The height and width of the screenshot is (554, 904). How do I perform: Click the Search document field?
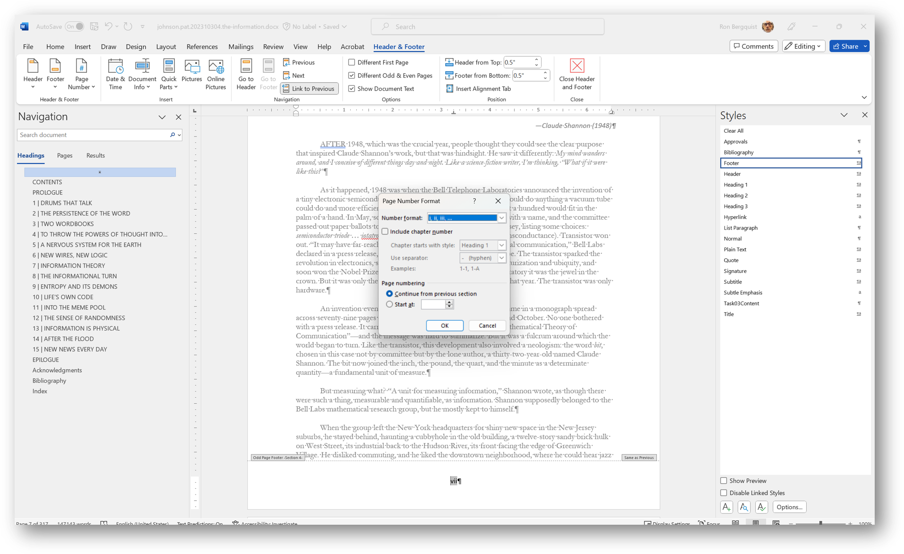tap(93, 135)
